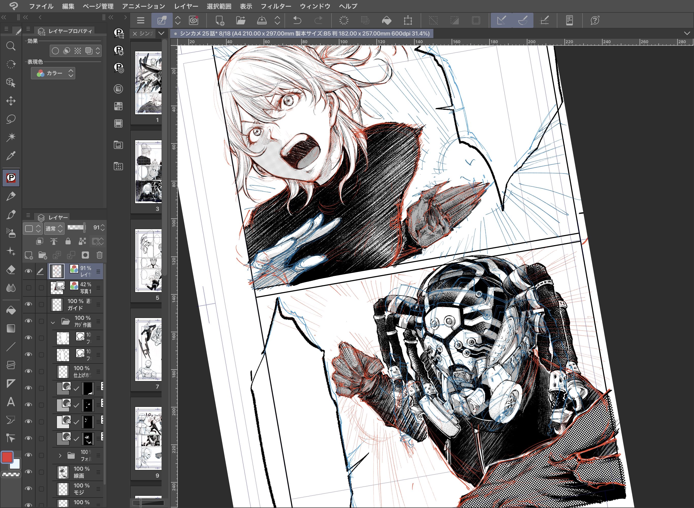
Task: Open the page manager tab dropdown chevron
Action: point(161,33)
